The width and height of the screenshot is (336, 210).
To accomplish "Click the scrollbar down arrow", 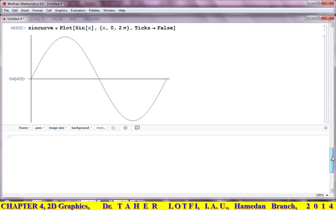I will pos(332,190).
